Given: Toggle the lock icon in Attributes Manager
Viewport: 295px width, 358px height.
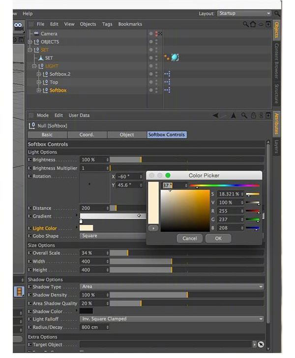Looking at the screenshot, I should pos(253,115).
